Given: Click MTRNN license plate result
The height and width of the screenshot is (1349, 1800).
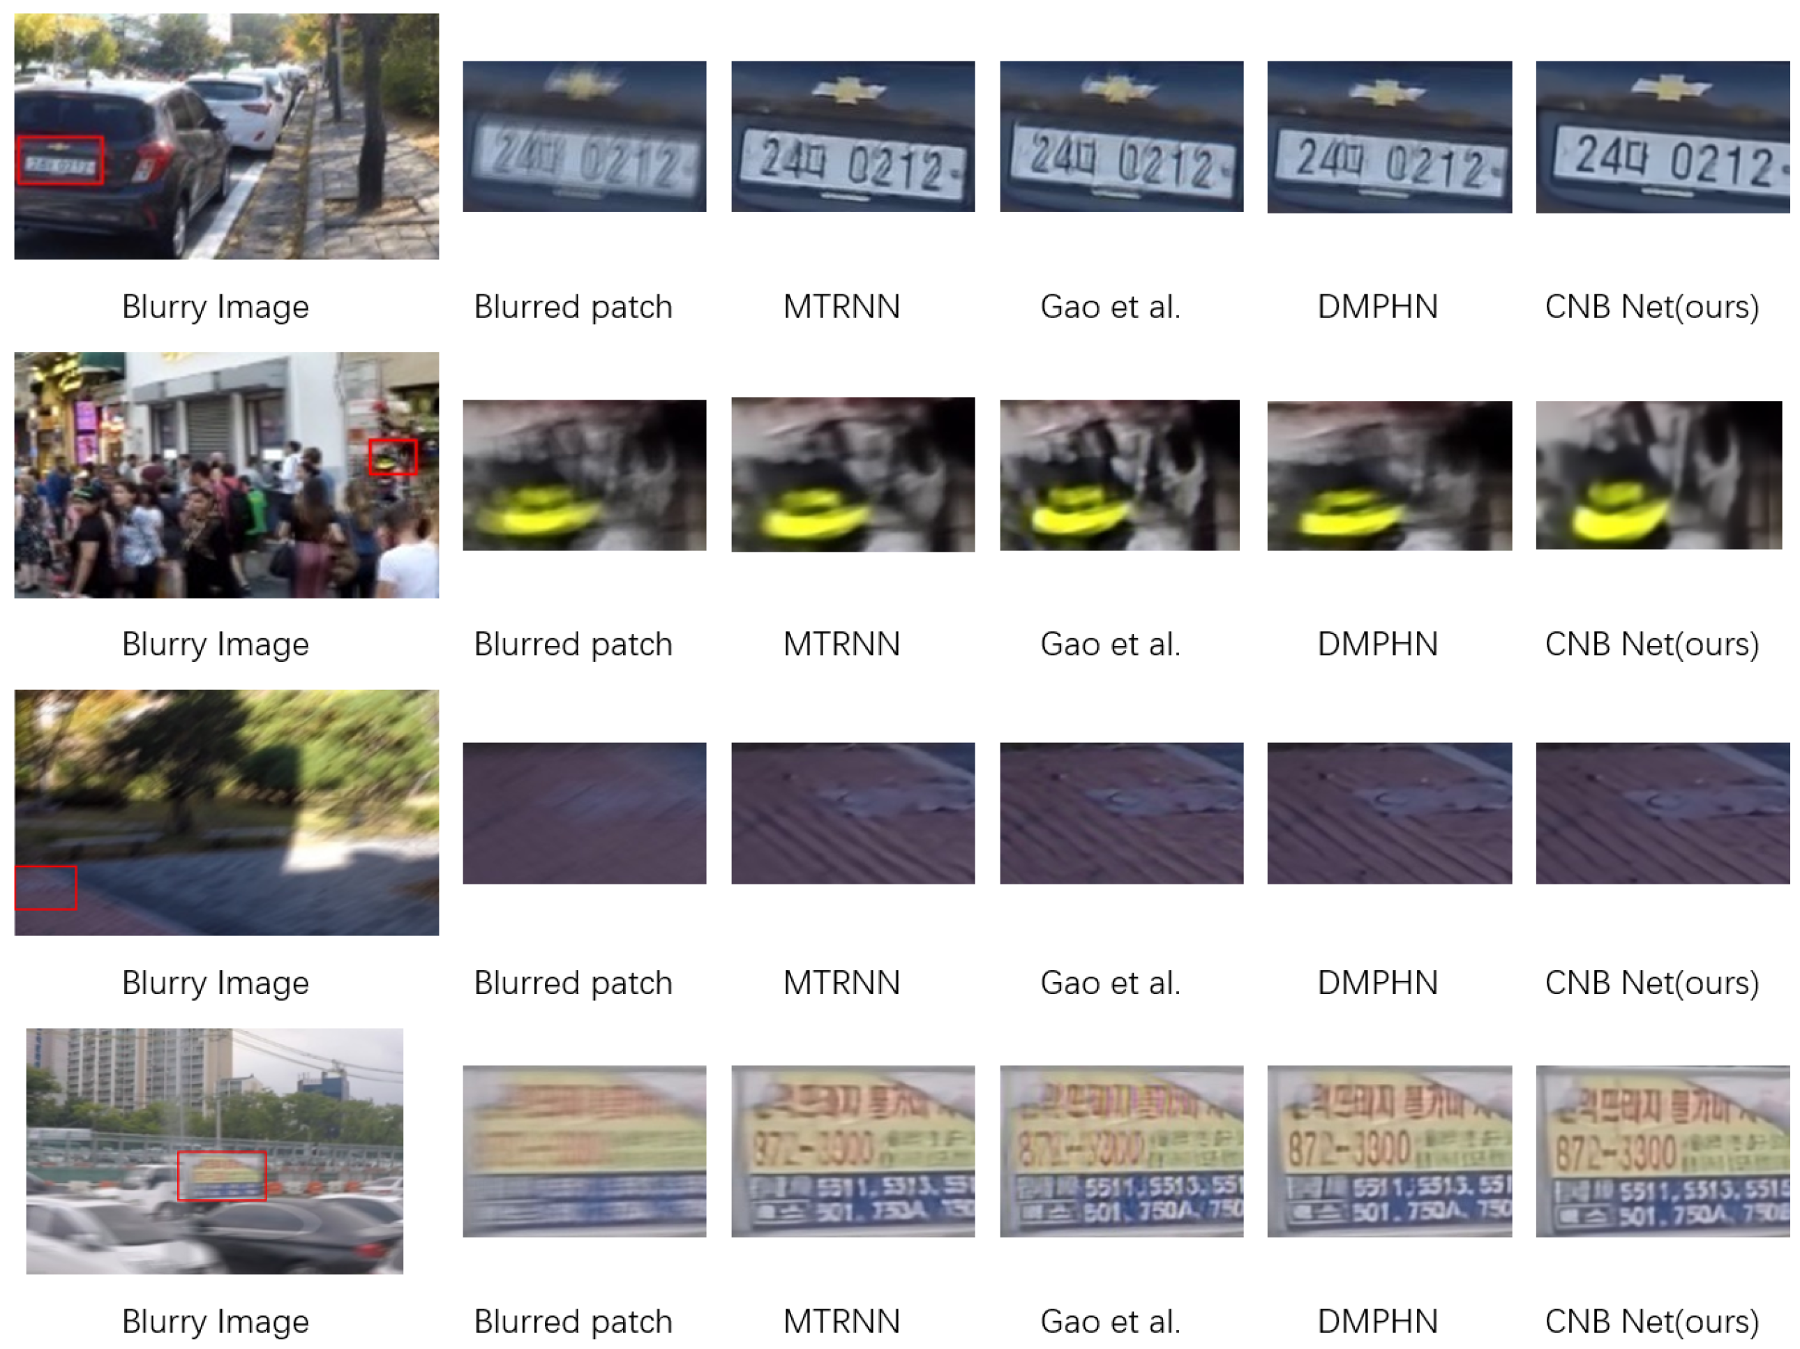Looking at the screenshot, I should (x=853, y=137).
